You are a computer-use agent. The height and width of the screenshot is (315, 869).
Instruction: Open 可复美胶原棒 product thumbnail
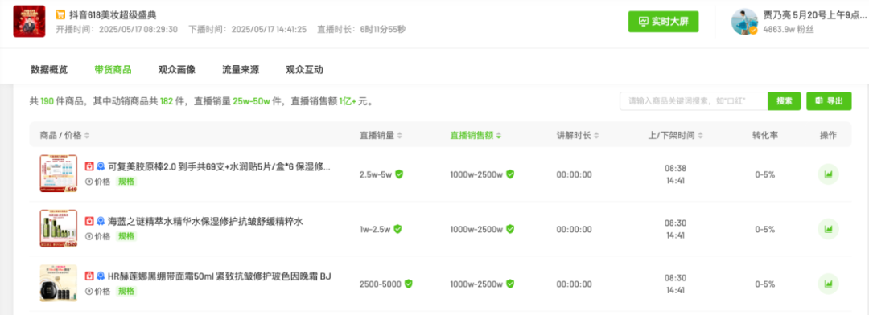[58, 174]
